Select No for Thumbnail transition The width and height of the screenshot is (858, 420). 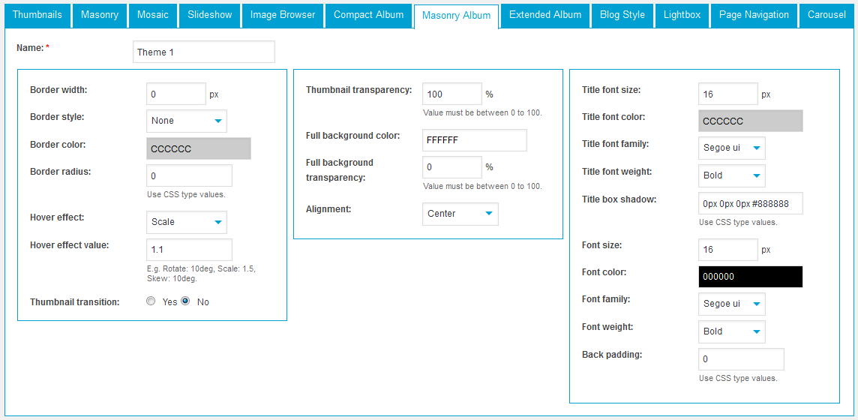[x=185, y=301]
